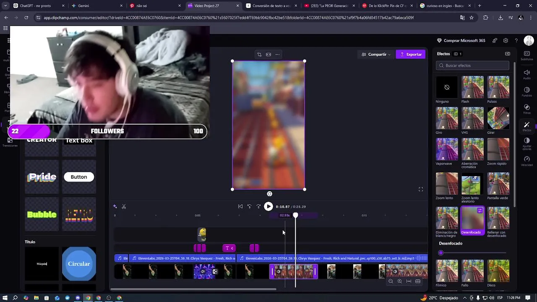537x302 pixels.
Task: Open the Fundido fade panel
Action: tap(527, 91)
